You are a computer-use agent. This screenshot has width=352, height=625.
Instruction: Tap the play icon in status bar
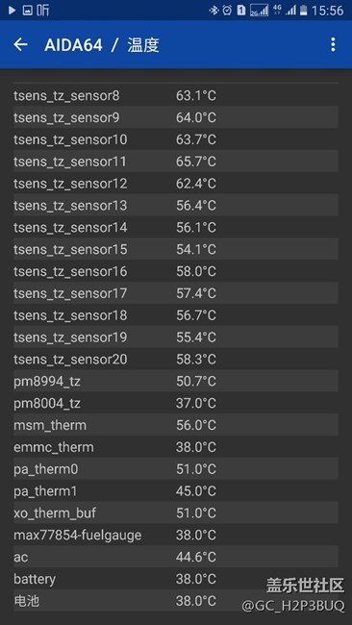(12, 11)
